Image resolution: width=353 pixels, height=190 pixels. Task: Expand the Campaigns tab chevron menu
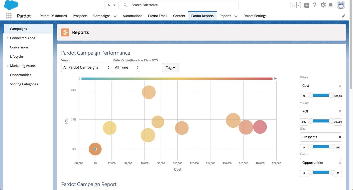click(115, 16)
